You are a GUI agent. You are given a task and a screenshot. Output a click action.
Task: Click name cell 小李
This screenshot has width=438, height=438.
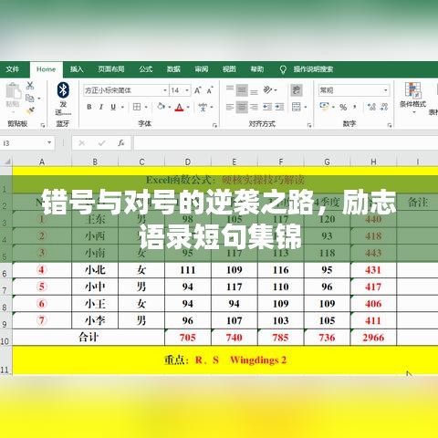(x=95, y=320)
